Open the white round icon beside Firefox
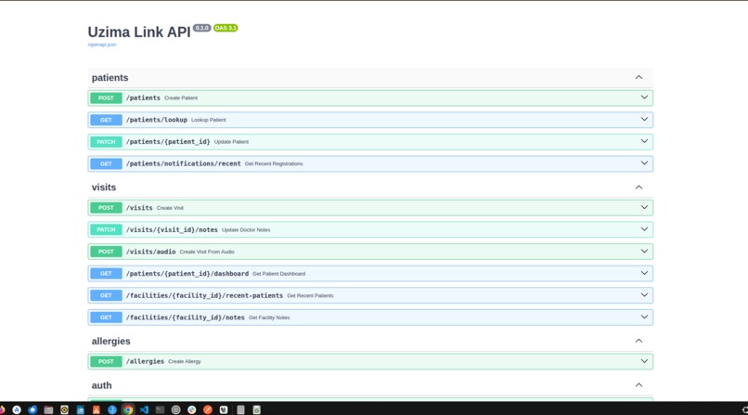 point(17,409)
